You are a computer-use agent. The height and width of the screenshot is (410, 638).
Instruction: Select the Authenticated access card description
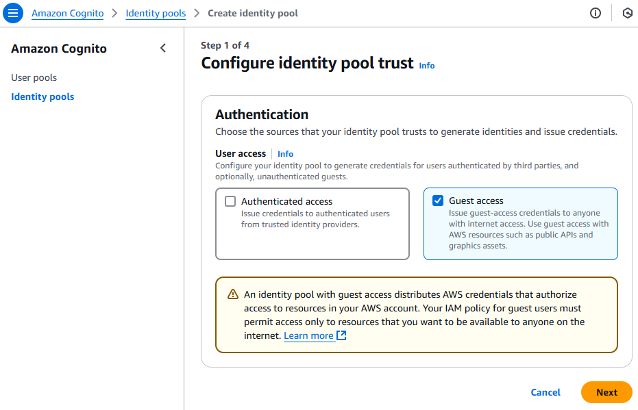(315, 219)
